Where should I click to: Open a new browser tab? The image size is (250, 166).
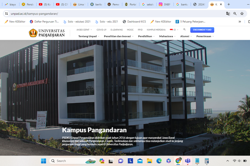click(x=229, y=4)
